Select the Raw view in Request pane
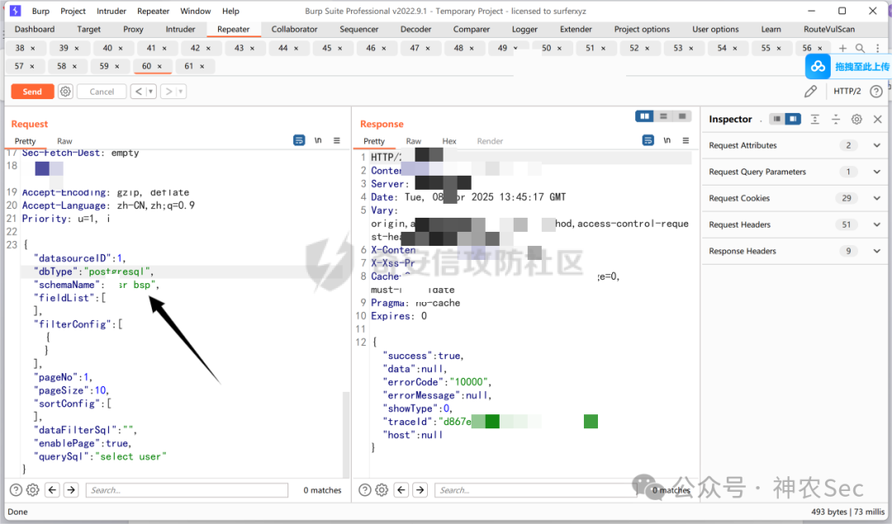 64,141
